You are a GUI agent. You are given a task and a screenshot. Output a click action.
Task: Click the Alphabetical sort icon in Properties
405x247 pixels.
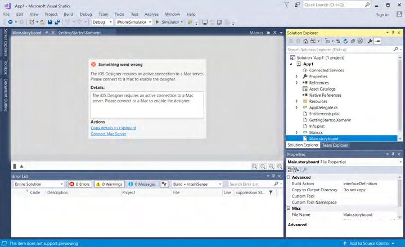click(x=297, y=170)
